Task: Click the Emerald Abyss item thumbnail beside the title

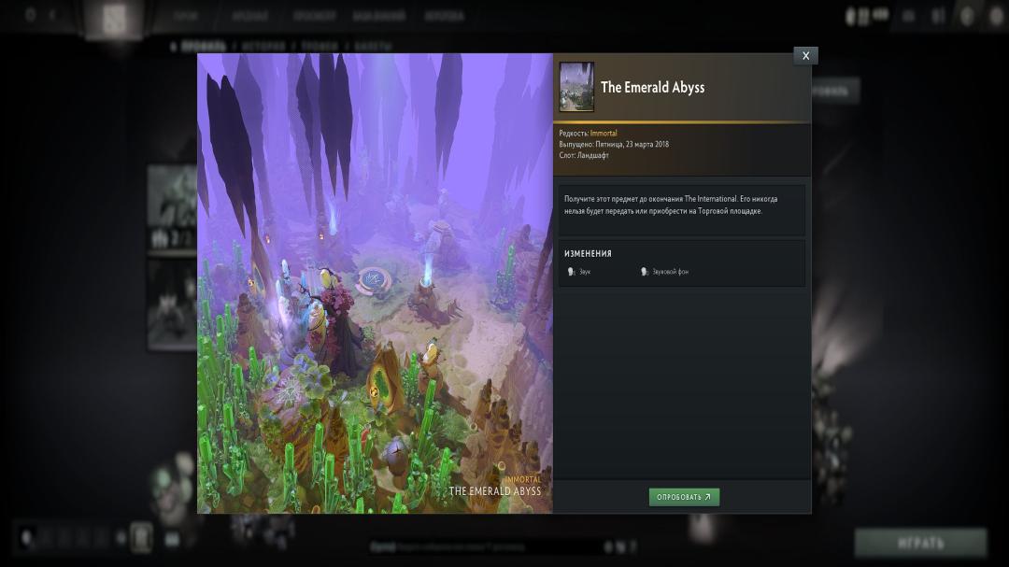Action: click(576, 87)
